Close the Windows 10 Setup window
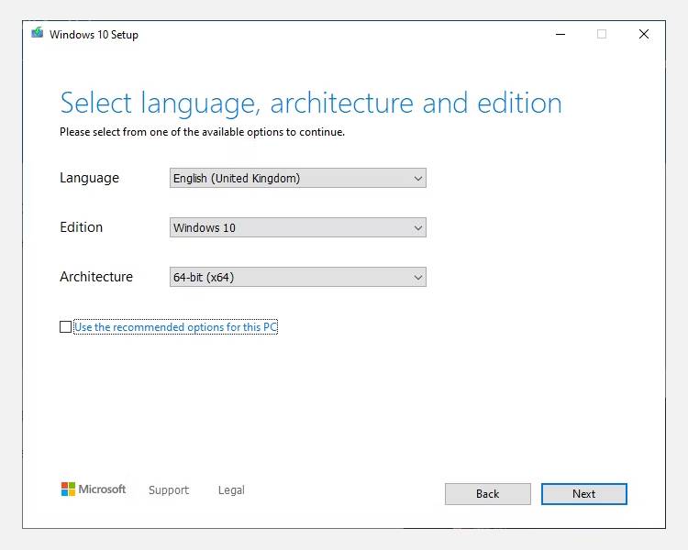Screen dimensions: 688x550 pyautogui.click(x=644, y=34)
